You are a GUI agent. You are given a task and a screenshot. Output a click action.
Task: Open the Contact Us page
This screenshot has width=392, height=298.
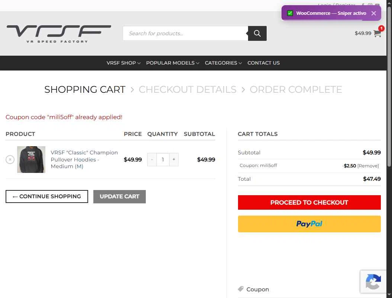pyautogui.click(x=263, y=63)
